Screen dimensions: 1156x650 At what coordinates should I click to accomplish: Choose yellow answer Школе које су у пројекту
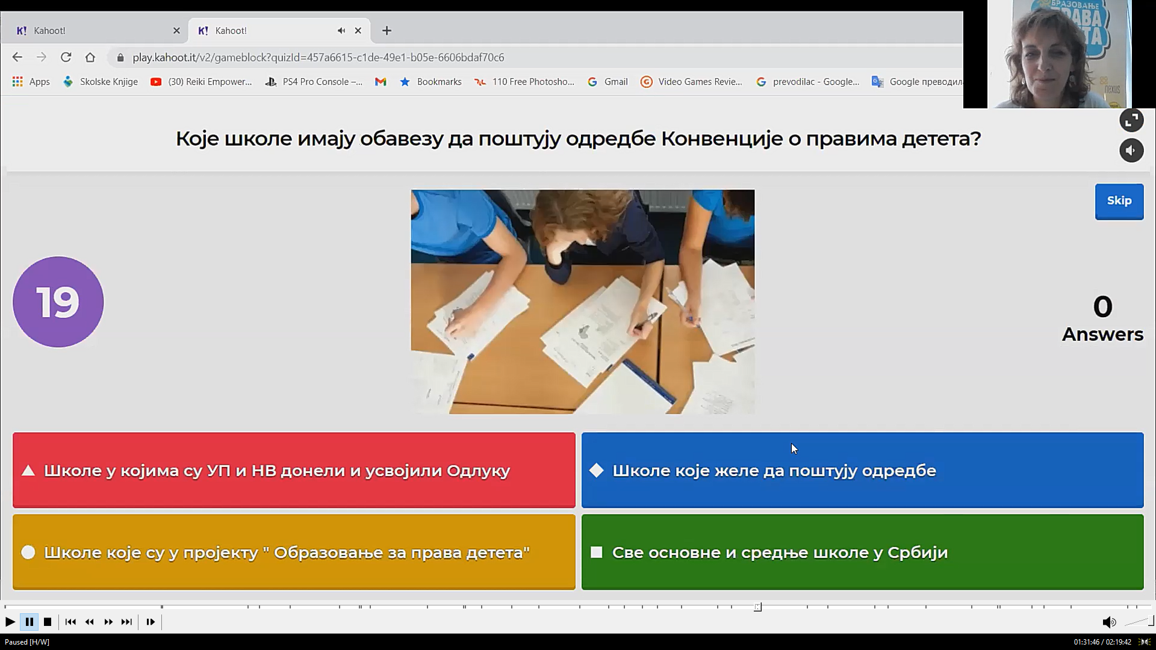294,552
